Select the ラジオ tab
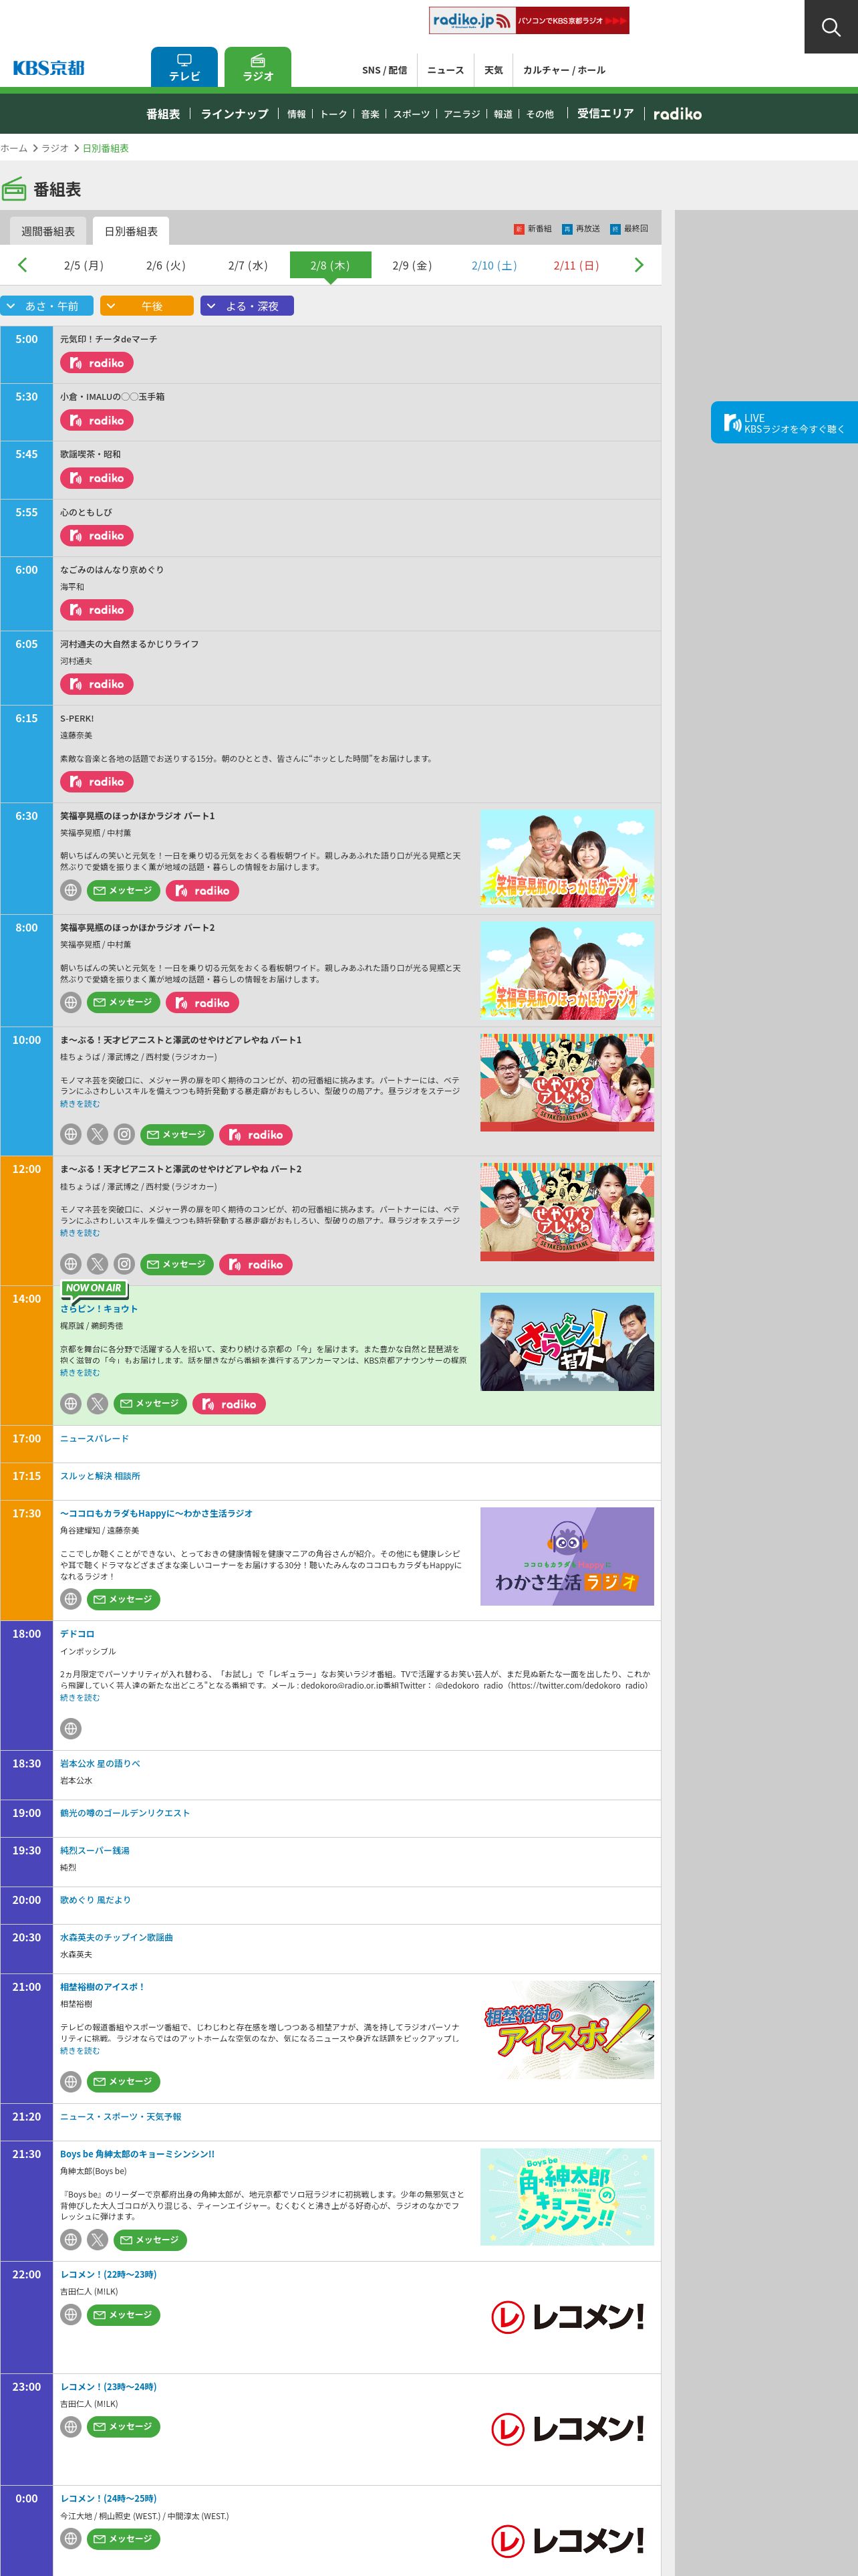Screen dimensions: 858x2576 258,67
